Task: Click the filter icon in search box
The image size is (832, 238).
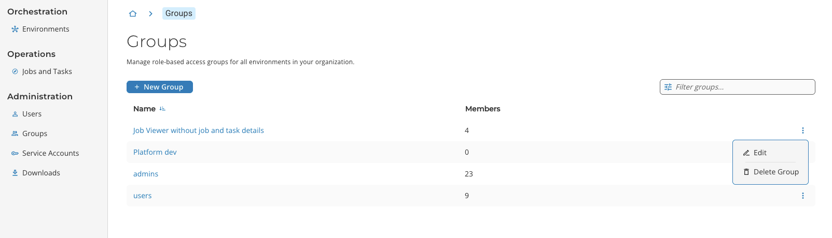Action: pyautogui.click(x=668, y=87)
